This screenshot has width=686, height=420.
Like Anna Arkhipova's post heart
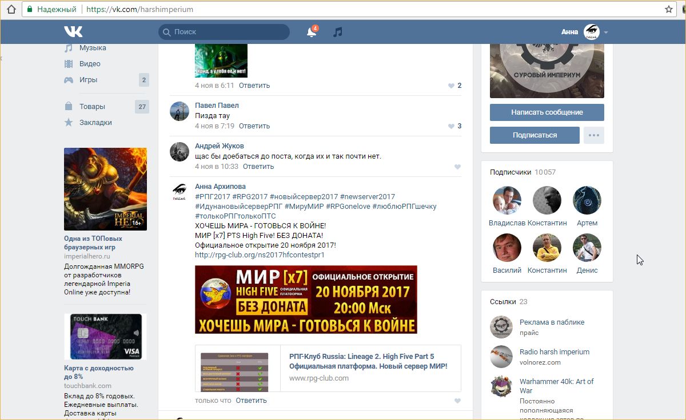(457, 401)
